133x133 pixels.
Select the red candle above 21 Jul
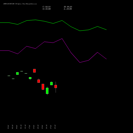coord(34,71)
